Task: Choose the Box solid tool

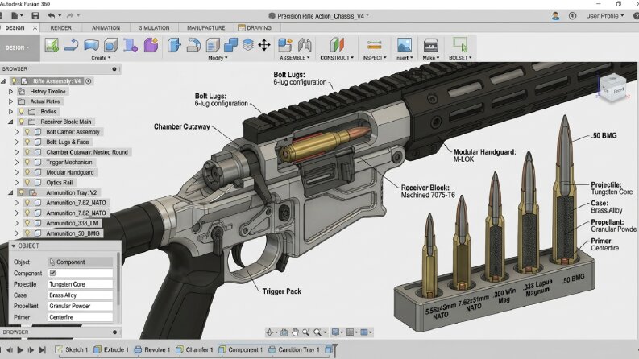Action: pos(111,45)
